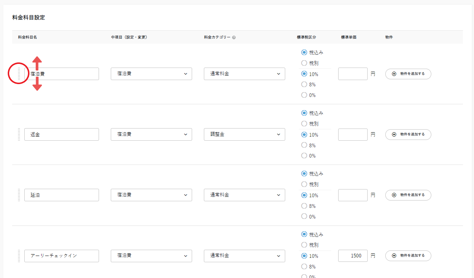Click the drag handle beside 返金 row
This screenshot has height=278, width=474.
click(19, 134)
